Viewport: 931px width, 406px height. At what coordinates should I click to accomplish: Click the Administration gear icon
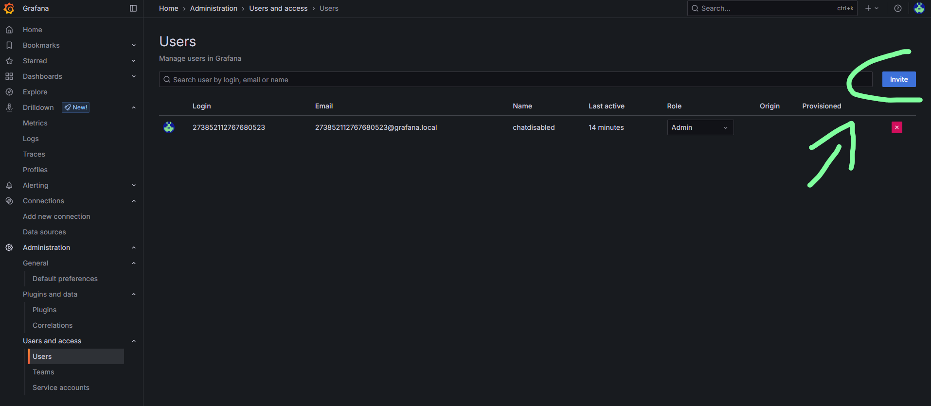tap(9, 247)
